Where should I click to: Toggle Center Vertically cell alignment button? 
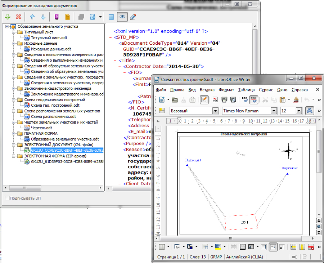pos(273,247)
